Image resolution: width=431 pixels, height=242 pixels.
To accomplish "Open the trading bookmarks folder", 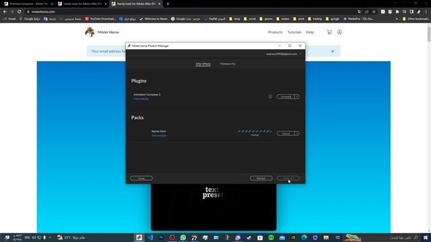I will 314,19.
